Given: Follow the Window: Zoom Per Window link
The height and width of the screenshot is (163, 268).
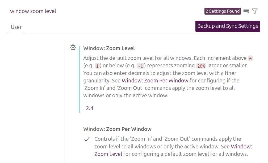Looking at the screenshot, I should [x=155, y=81].
